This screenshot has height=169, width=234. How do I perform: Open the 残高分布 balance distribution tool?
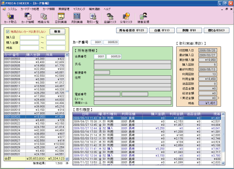[x=44, y=18]
